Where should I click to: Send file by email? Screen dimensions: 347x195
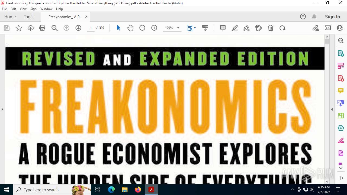328,28
